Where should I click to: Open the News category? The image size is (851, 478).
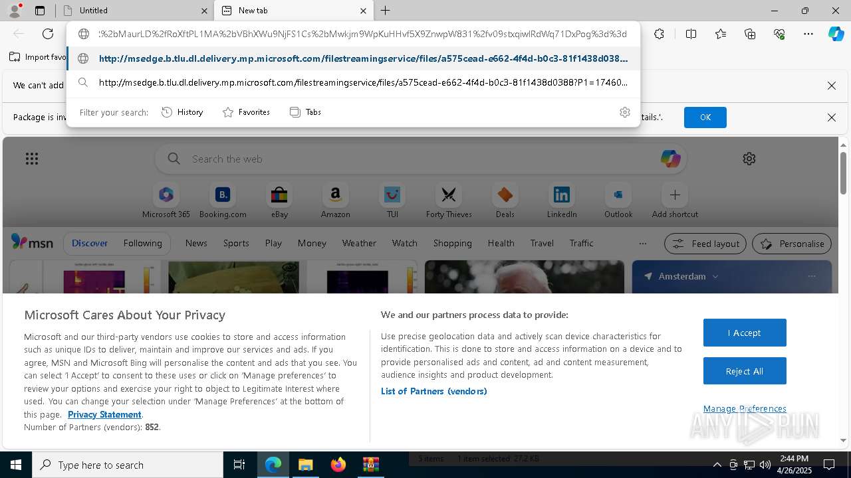pyautogui.click(x=196, y=243)
